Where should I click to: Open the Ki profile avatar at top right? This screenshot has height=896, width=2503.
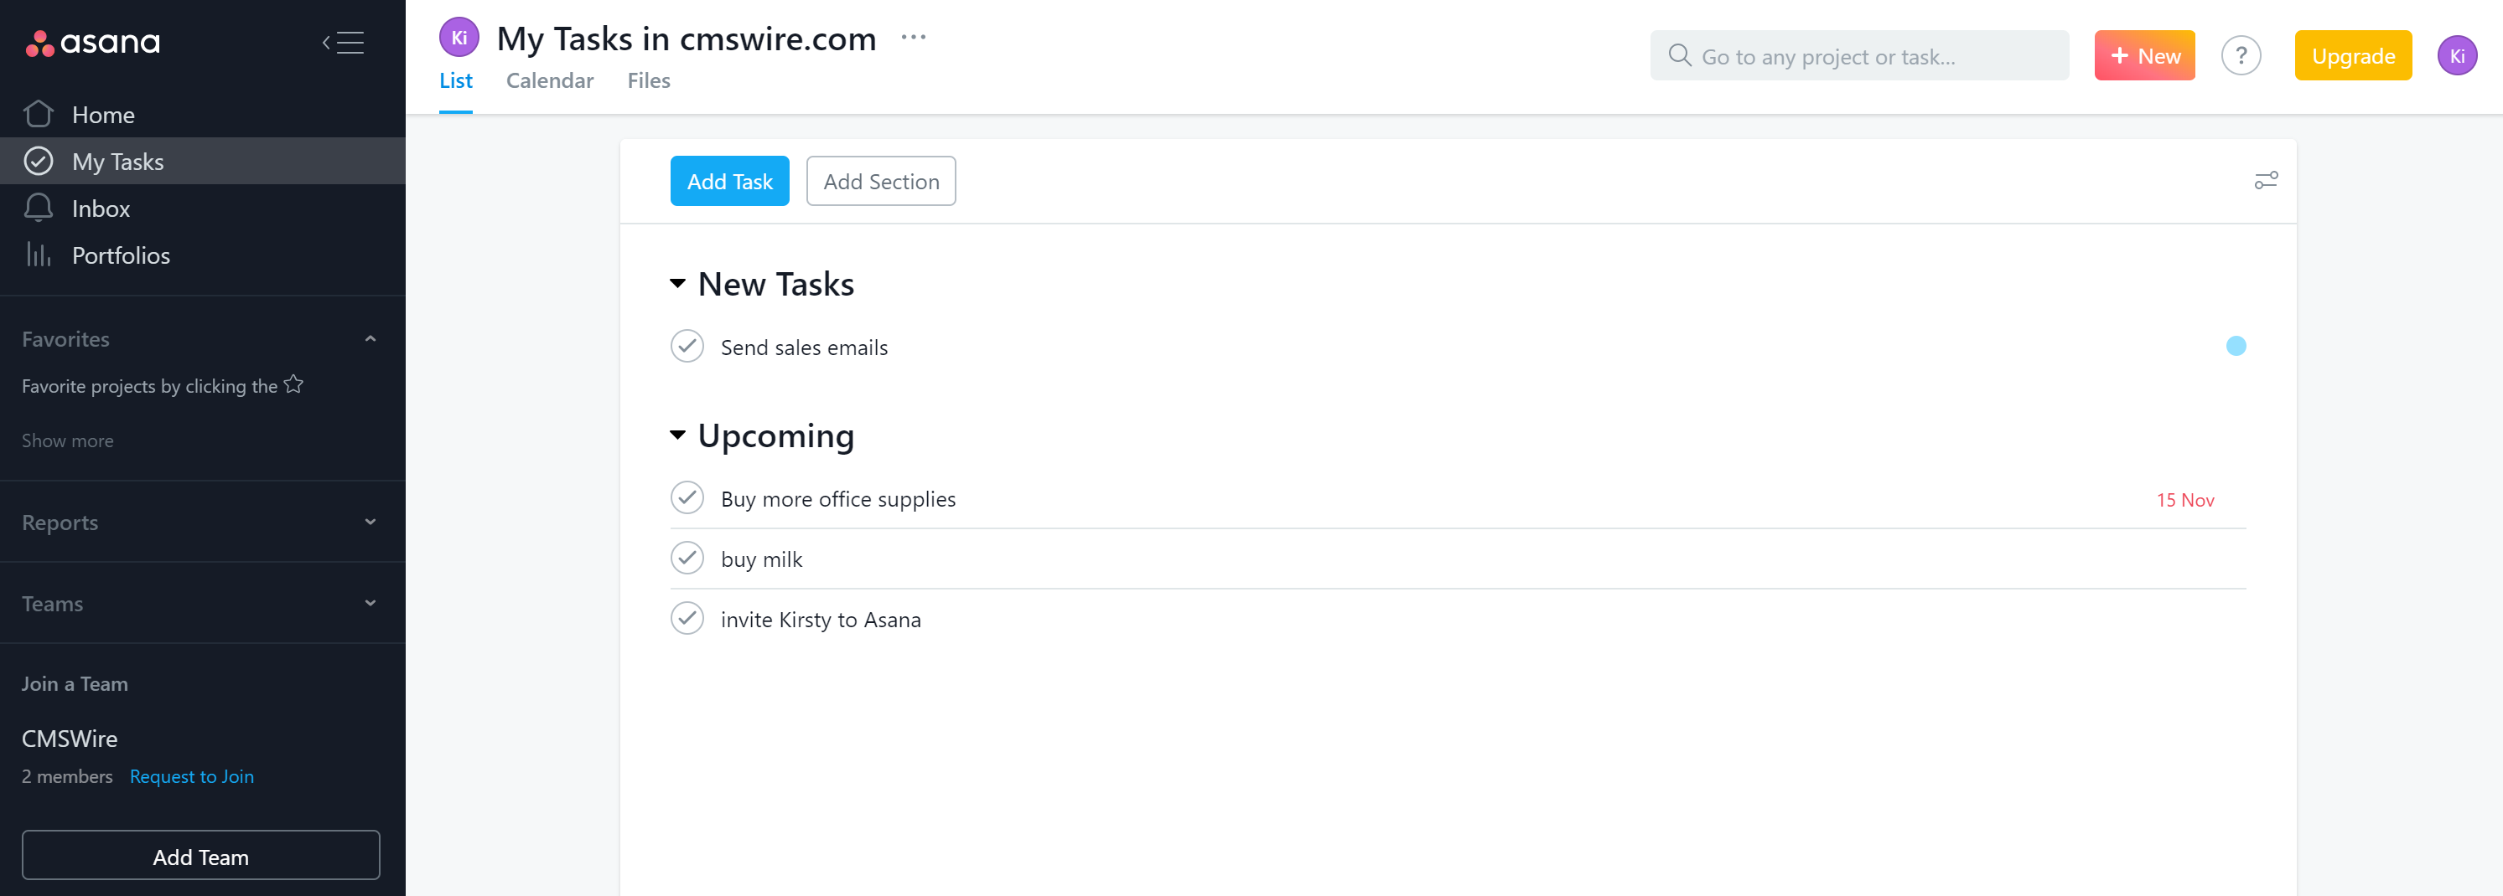coord(2455,56)
